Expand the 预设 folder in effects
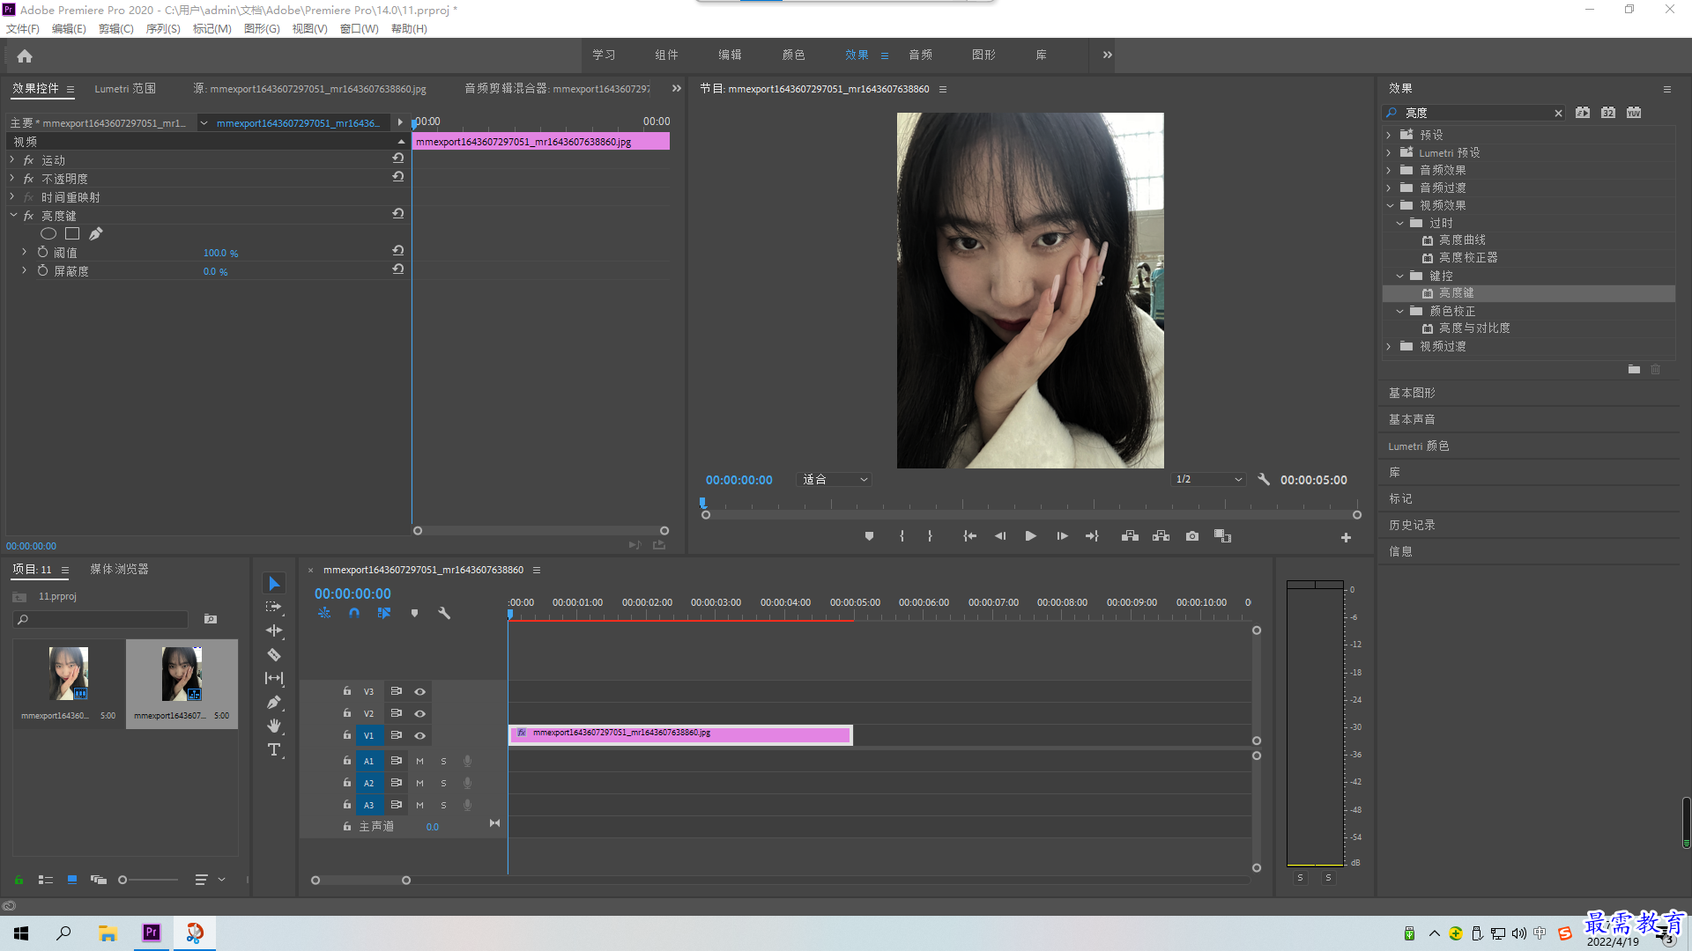This screenshot has height=951, width=1692. pyautogui.click(x=1389, y=135)
